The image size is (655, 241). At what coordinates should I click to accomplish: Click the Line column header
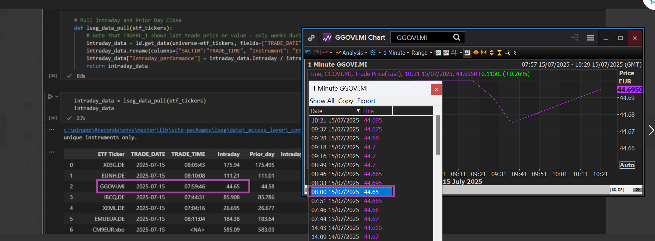[377, 111]
